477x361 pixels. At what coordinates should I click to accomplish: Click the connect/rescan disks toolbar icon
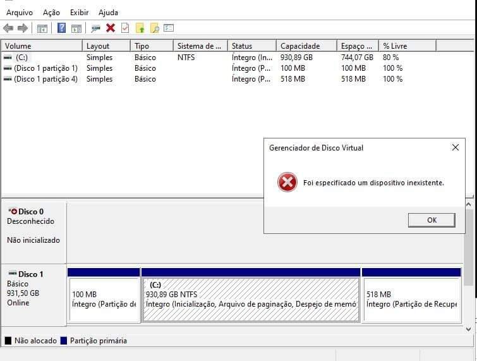point(95,28)
